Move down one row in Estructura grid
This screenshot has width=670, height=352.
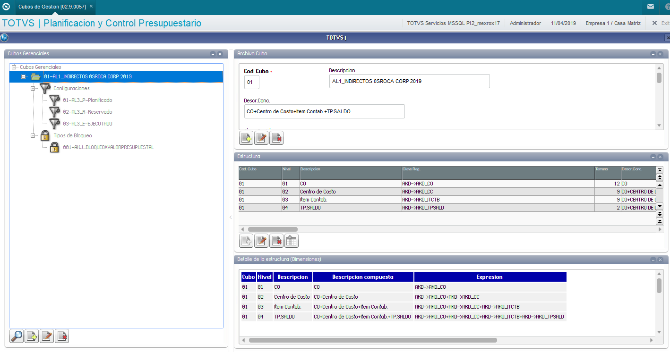pyautogui.click(x=660, y=206)
